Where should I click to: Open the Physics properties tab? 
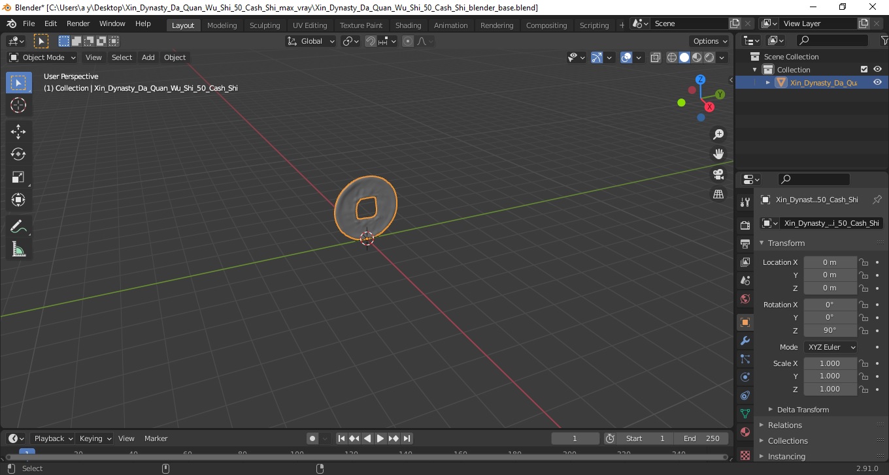[x=745, y=377]
